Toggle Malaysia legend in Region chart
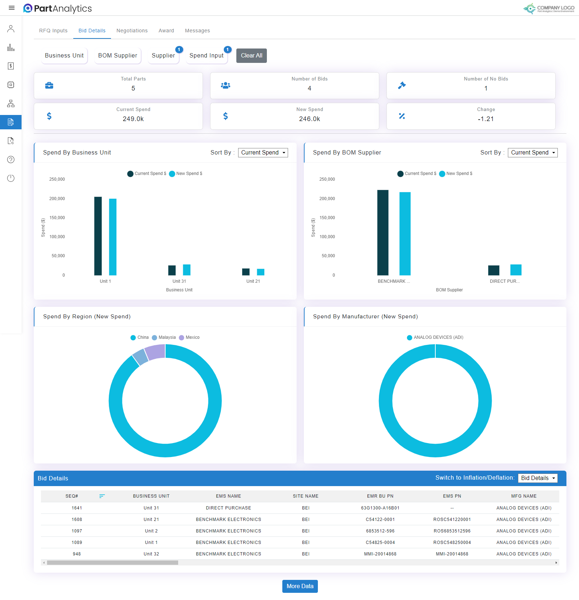579x600 pixels. (164, 337)
